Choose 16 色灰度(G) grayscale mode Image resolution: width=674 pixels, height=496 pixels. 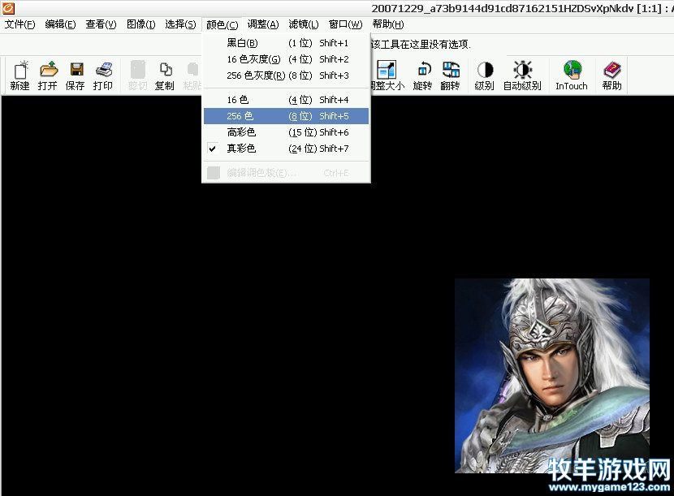pyautogui.click(x=287, y=59)
